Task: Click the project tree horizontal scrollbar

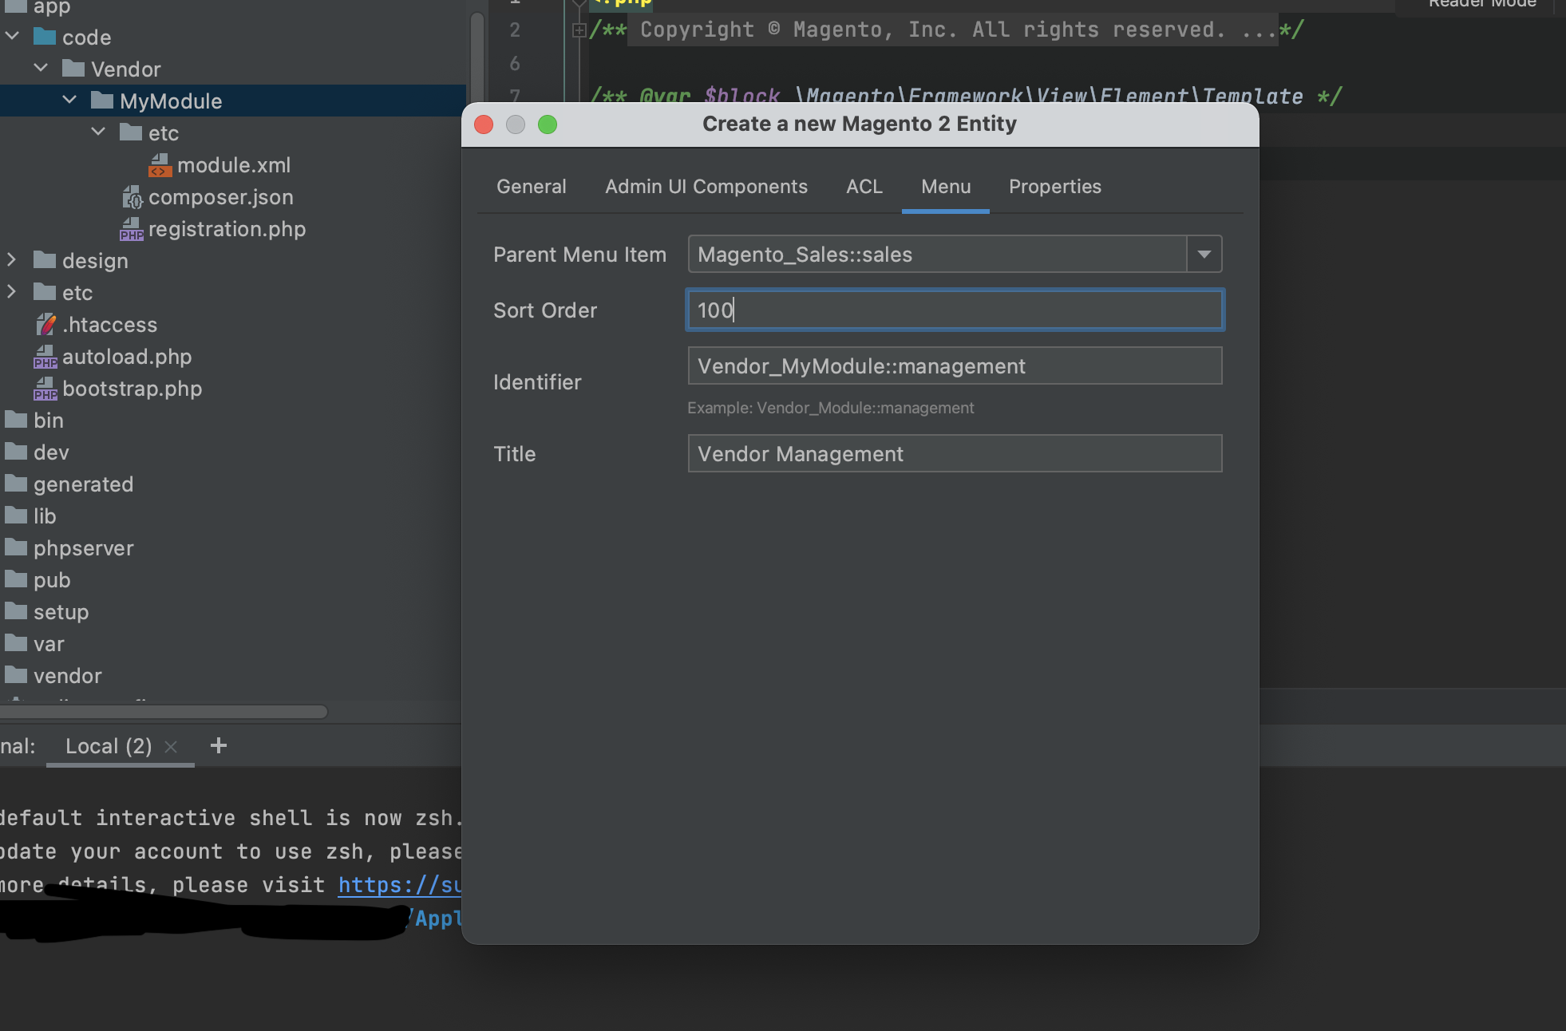Action: [x=164, y=711]
